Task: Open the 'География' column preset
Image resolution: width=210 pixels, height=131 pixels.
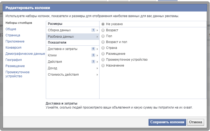Action: point(14,60)
